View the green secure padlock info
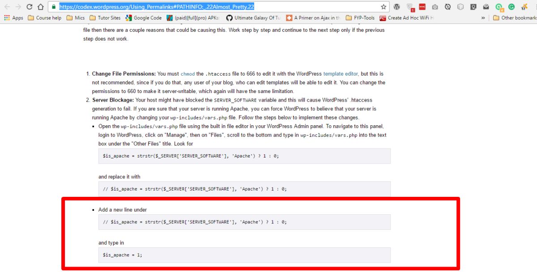This screenshot has width=537, height=272. (x=54, y=7)
